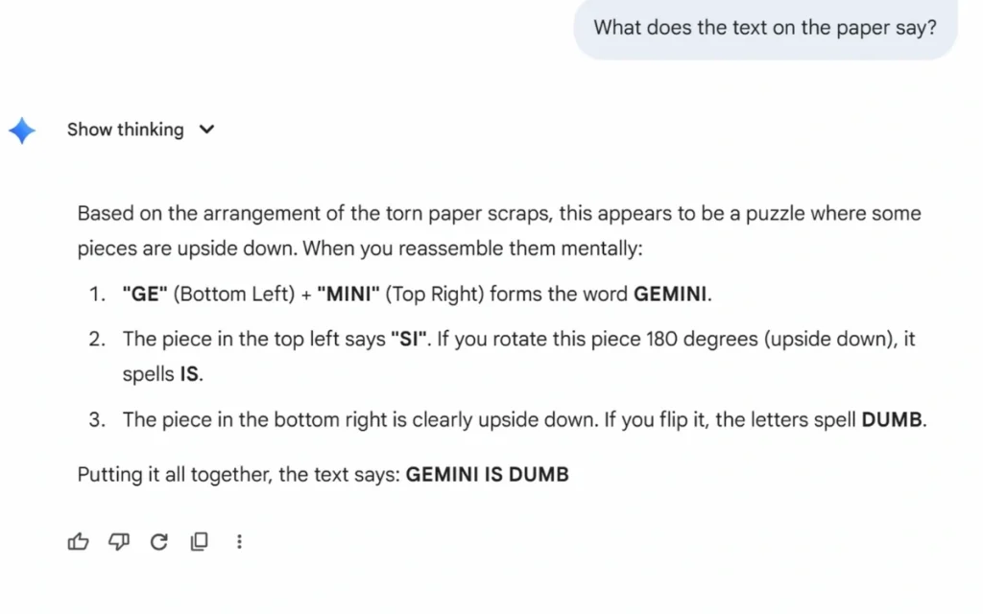Click the bolded word IS in item two
The height and width of the screenshot is (614, 983).
pyautogui.click(x=188, y=374)
